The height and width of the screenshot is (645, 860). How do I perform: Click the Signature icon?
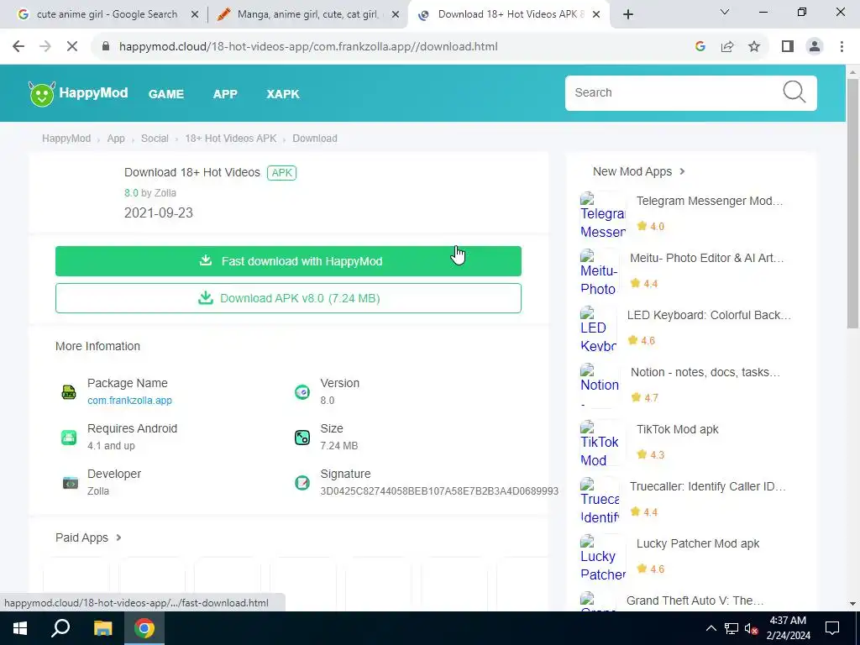tap(302, 483)
